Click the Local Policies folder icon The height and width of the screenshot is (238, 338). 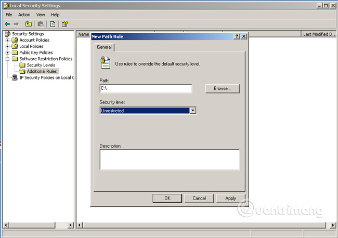click(15, 46)
